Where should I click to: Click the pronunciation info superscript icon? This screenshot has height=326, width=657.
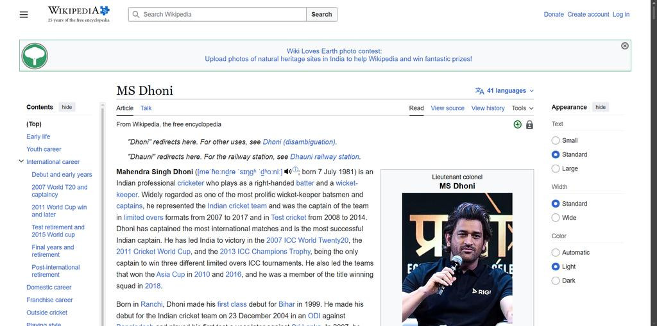(x=295, y=170)
